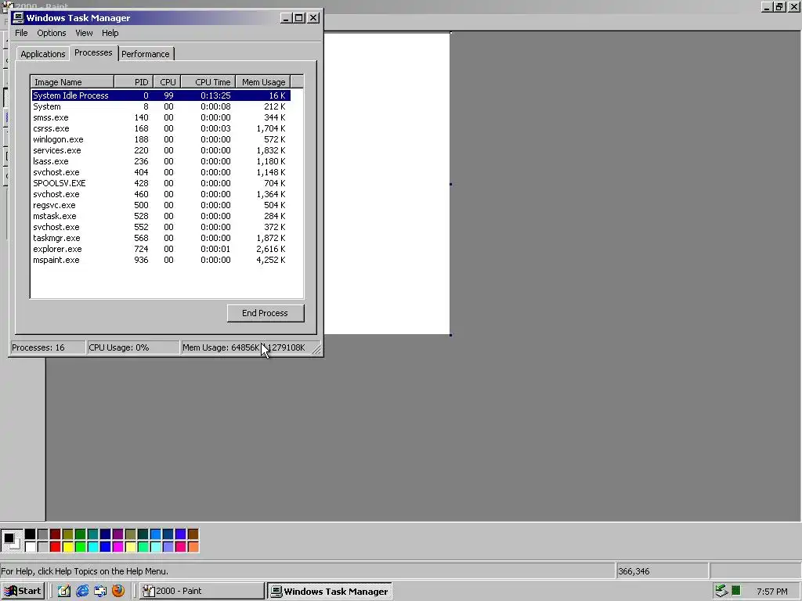Viewport: 802px width, 601px height.
Task: Pick the black color swatch in Paint
Action: pos(31,534)
